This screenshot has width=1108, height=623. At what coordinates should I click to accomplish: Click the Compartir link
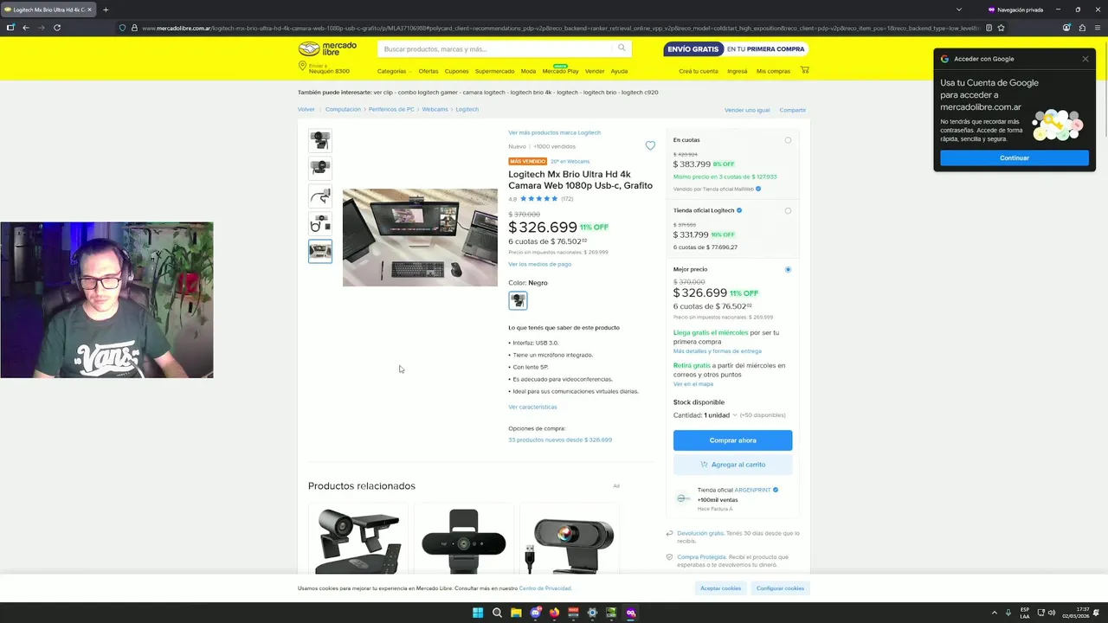click(x=792, y=110)
